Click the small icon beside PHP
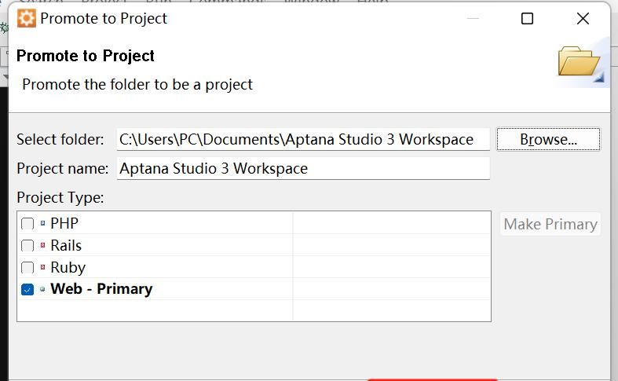 (x=42, y=224)
